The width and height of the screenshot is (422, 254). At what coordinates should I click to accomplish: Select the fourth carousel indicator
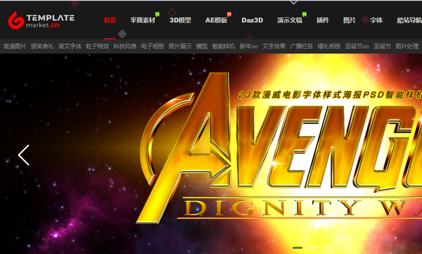341,248
